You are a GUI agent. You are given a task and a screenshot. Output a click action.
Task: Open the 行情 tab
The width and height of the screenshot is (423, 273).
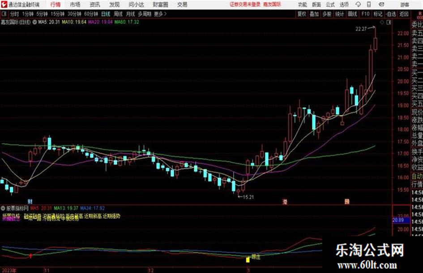coord(56,4)
